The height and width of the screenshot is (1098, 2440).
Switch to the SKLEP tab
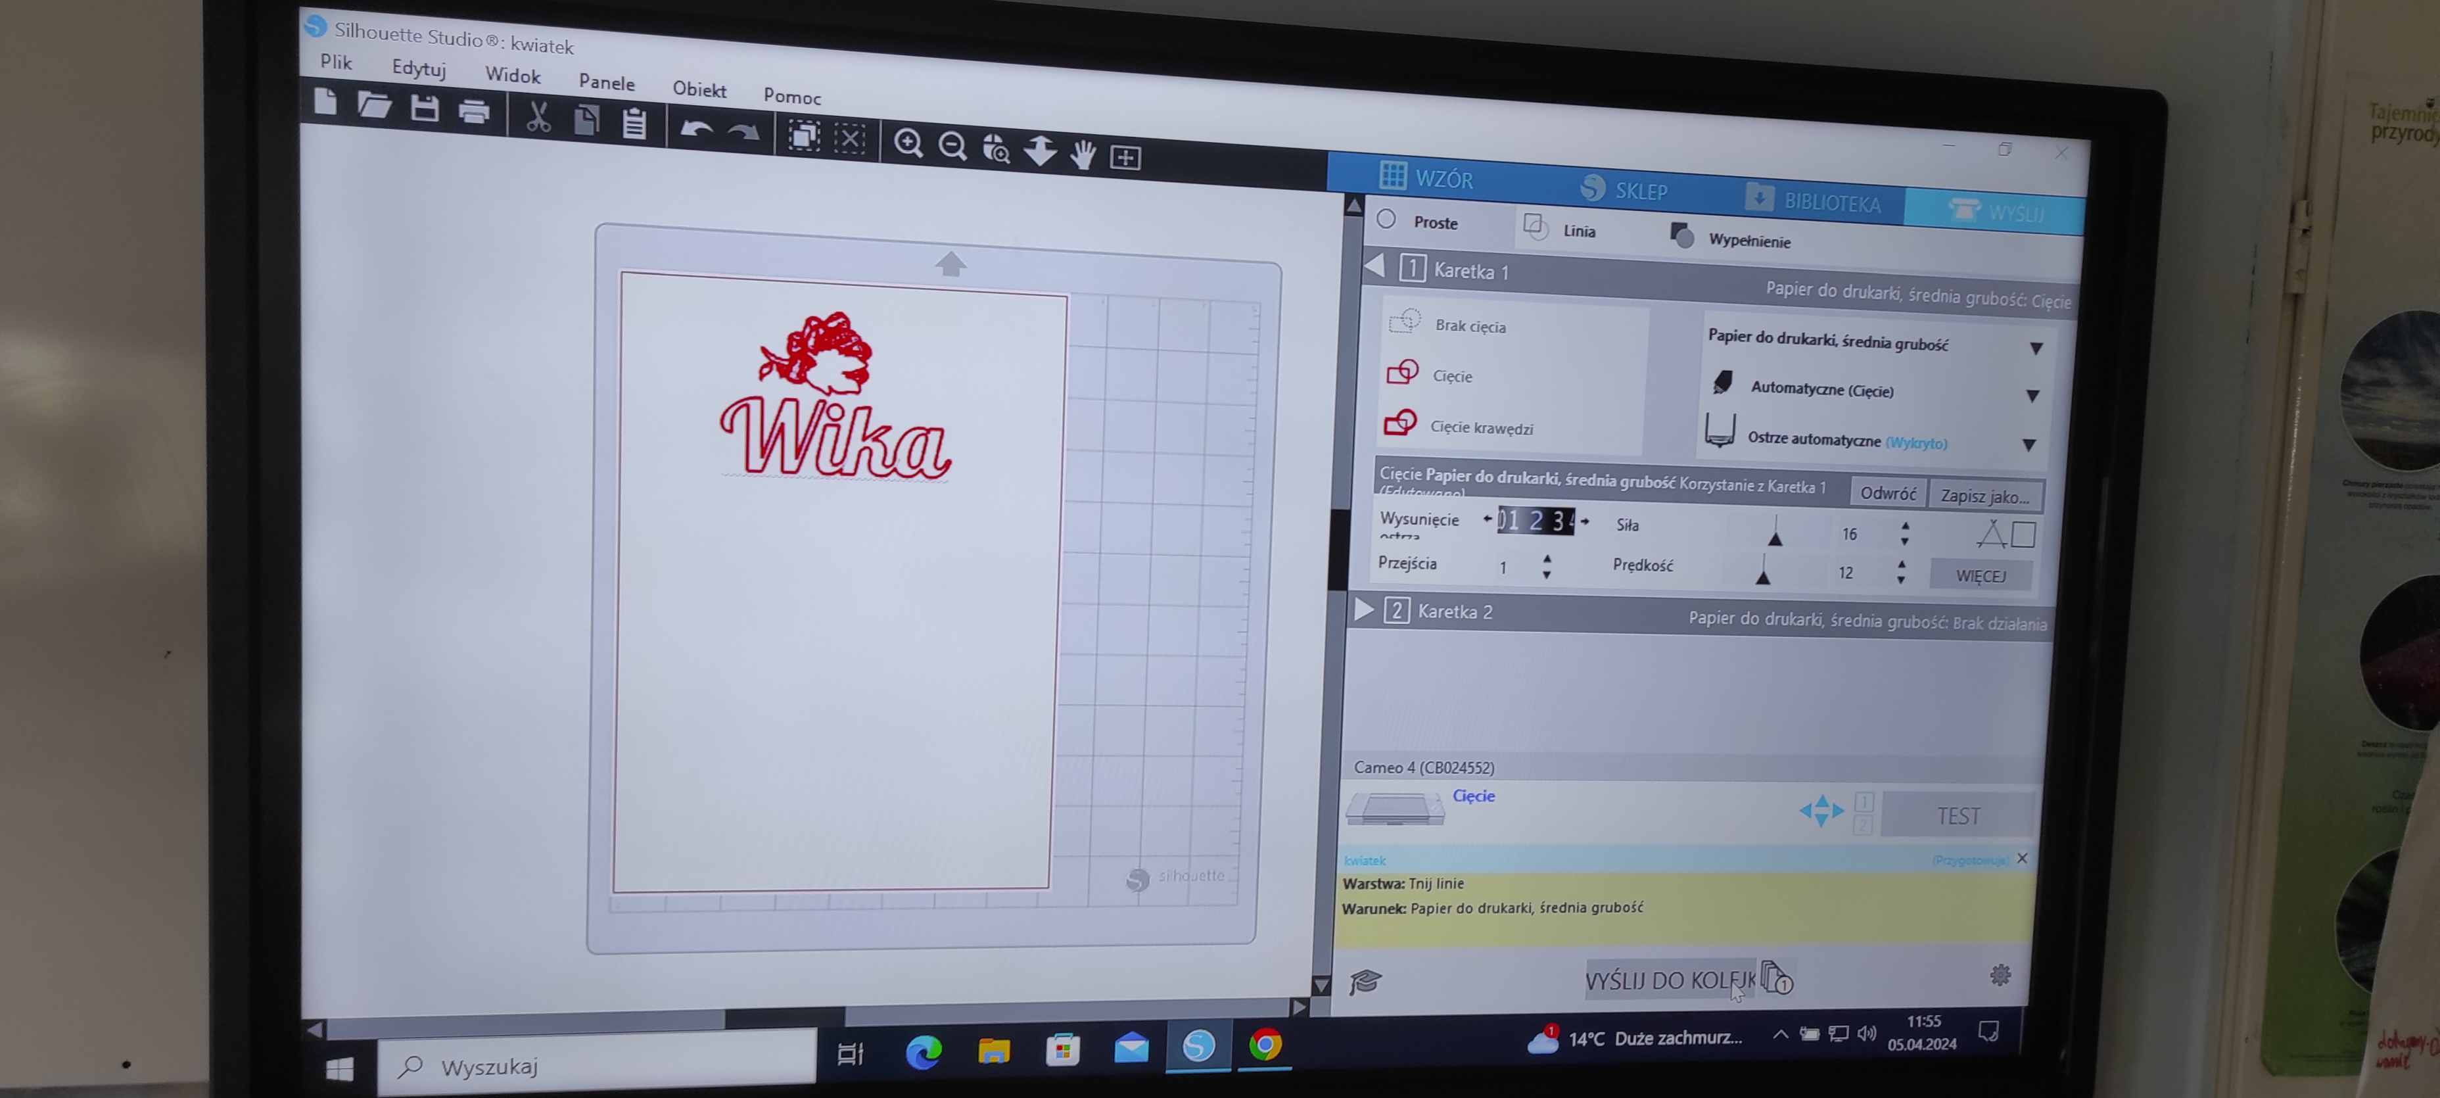1624,189
